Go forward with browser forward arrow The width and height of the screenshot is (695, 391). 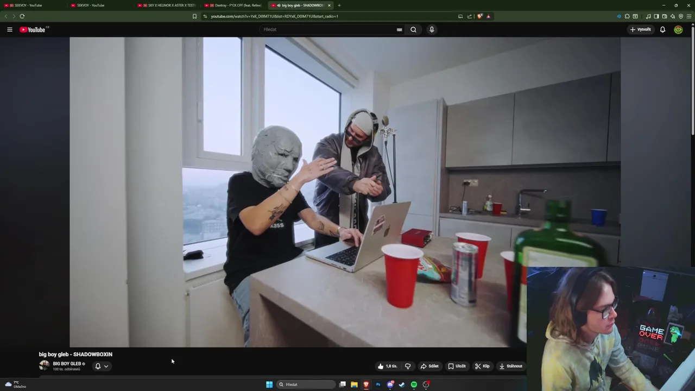(14, 16)
